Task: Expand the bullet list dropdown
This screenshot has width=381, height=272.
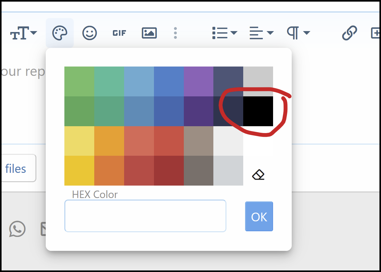Action: click(225, 33)
